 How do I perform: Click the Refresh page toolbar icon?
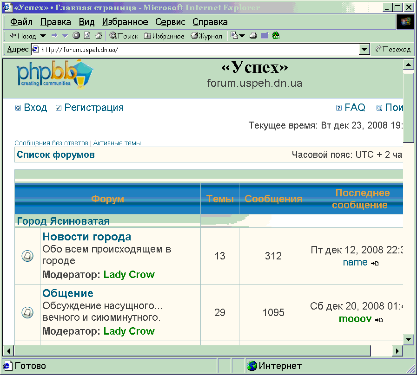point(87,36)
